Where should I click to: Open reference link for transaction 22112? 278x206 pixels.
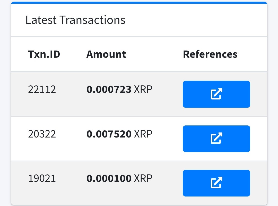point(216,94)
